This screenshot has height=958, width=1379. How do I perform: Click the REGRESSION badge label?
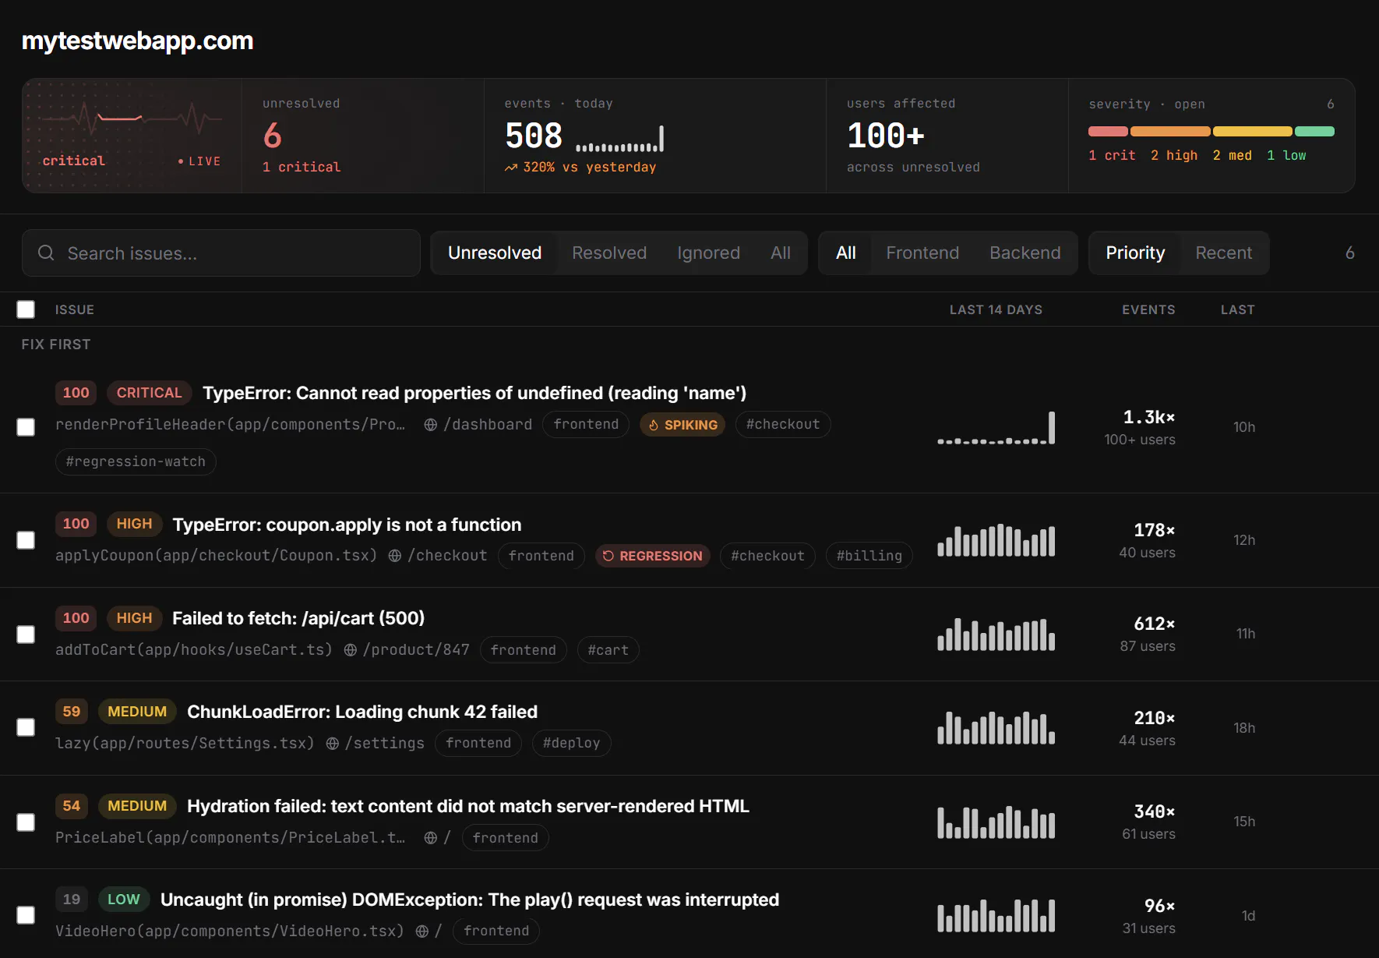pos(653,556)
